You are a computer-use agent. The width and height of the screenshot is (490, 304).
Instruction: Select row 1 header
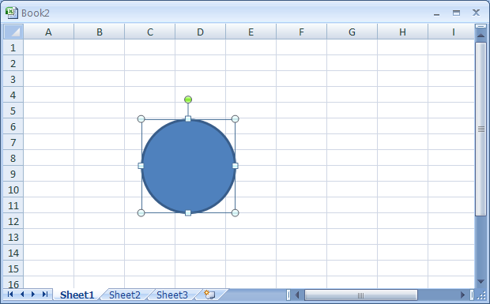(x=13, y=47)
